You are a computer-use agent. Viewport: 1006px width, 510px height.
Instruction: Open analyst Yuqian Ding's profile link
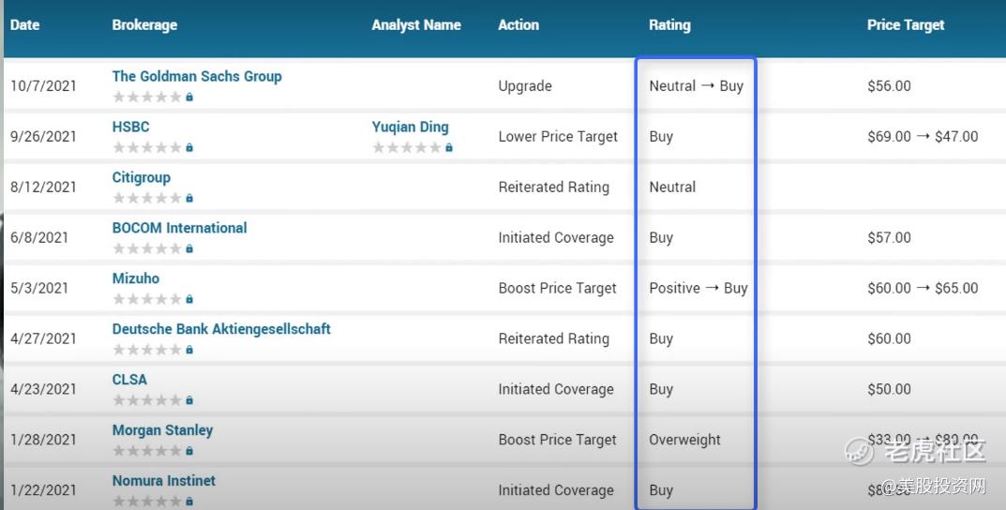410,127
